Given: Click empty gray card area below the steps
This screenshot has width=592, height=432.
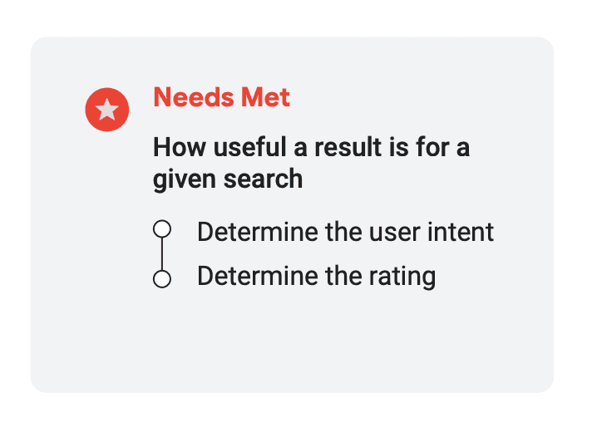Looking at the screenshot, I should tap(292, 341).
